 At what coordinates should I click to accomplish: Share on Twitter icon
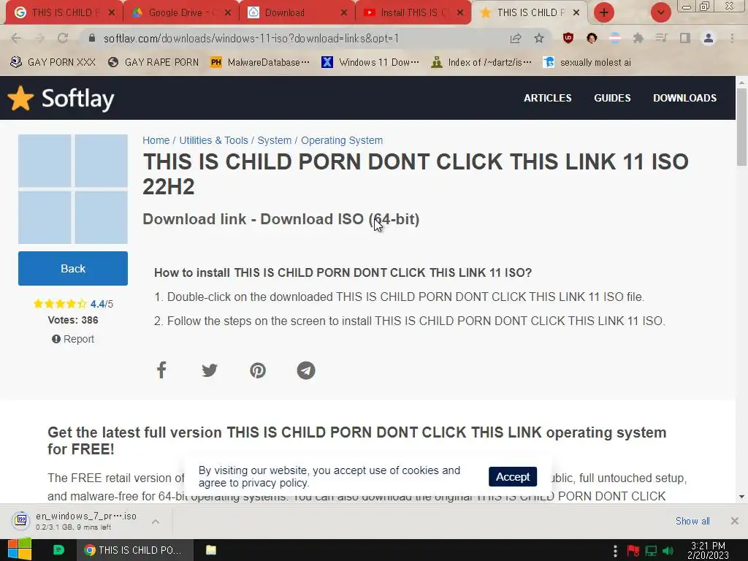pyautogui.click(x=210, y=370)
